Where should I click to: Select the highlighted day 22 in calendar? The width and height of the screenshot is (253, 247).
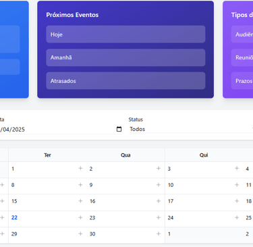coord(14,217)
